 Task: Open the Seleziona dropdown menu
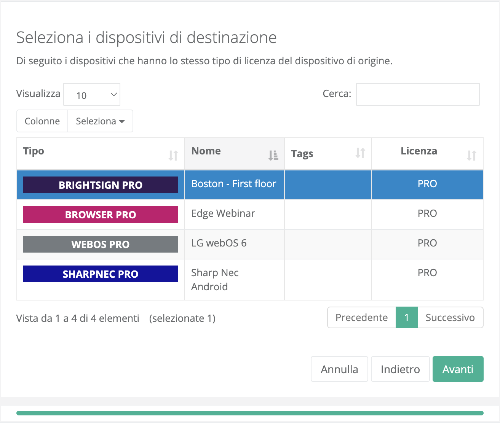pos(100,121)
